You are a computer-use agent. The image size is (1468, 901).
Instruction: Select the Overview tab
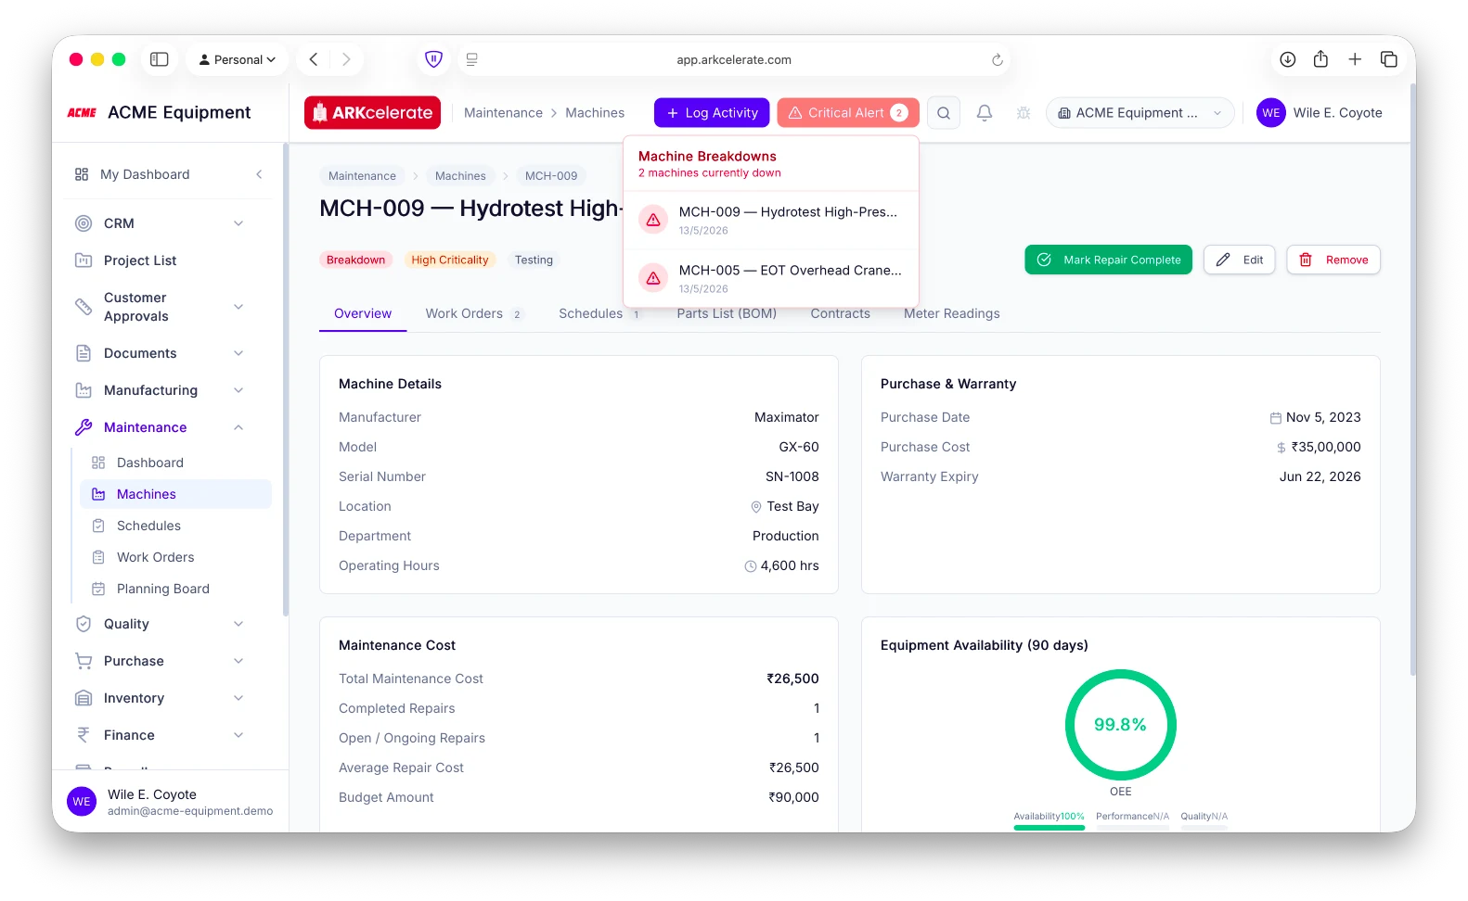(x=363, y=313)
